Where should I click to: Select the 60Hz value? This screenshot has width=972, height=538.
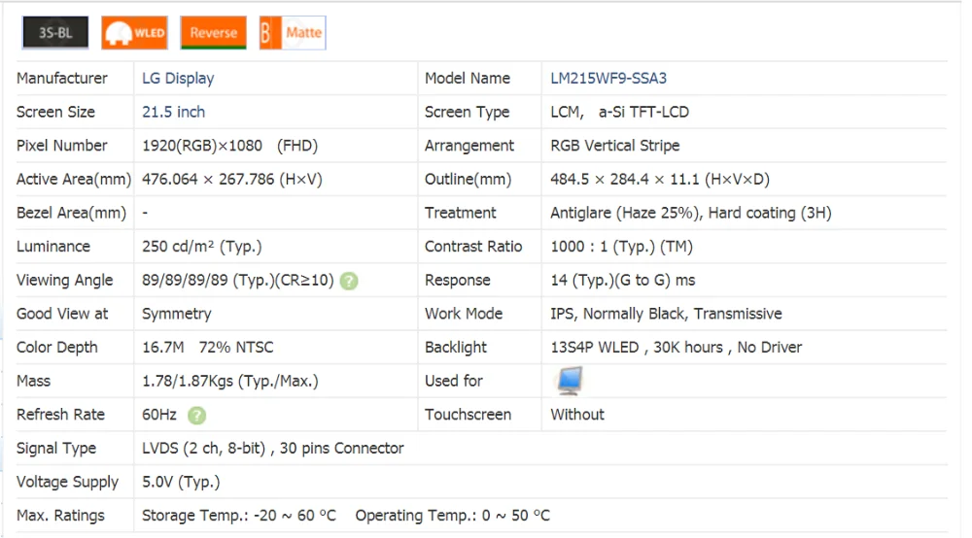pyautogui.click(x=159, y=415)
